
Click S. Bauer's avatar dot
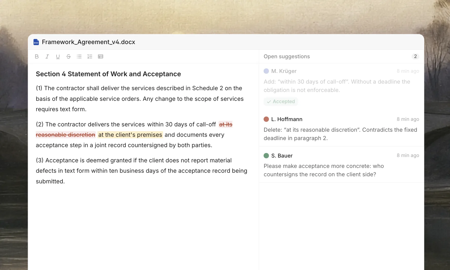pyautogui.click(x=266, y=156)
